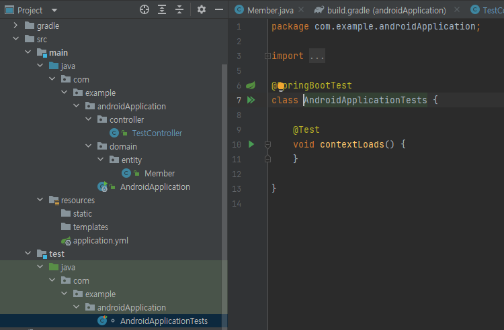Expand the gradle folder
This screenshot has width=504, height=330.
[x=15, y=25]
